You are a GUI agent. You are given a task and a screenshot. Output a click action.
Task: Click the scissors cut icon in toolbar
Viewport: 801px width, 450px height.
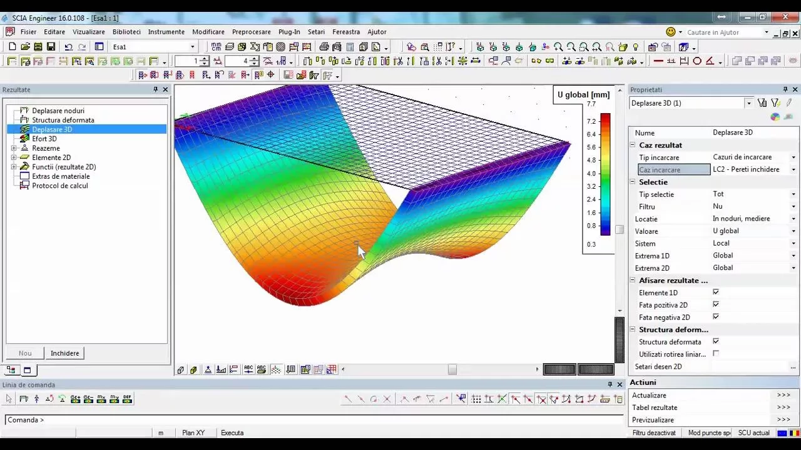point(437,61)
